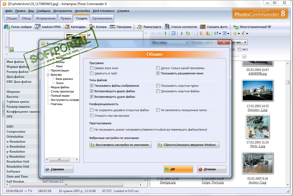The width and height of the screenshot is (293, 196).
Task: Select the Mate_1.jpg thumbnail
Action: (258, 127)
